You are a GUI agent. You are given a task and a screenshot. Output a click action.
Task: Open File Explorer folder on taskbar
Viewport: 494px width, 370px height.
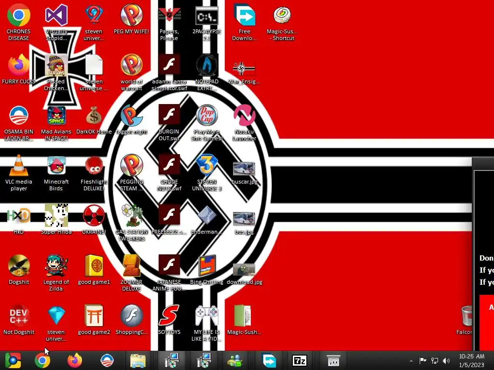[x=138, y=360]
